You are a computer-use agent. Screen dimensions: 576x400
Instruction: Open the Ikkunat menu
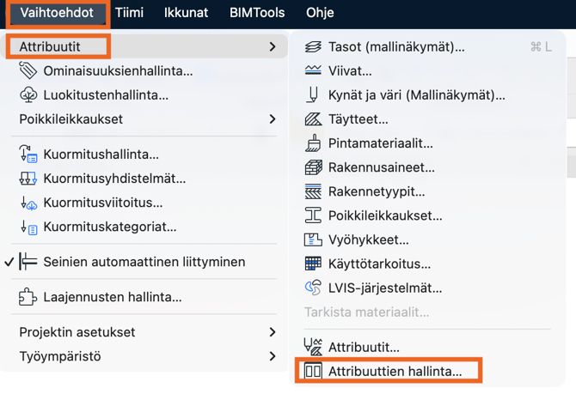186,13
